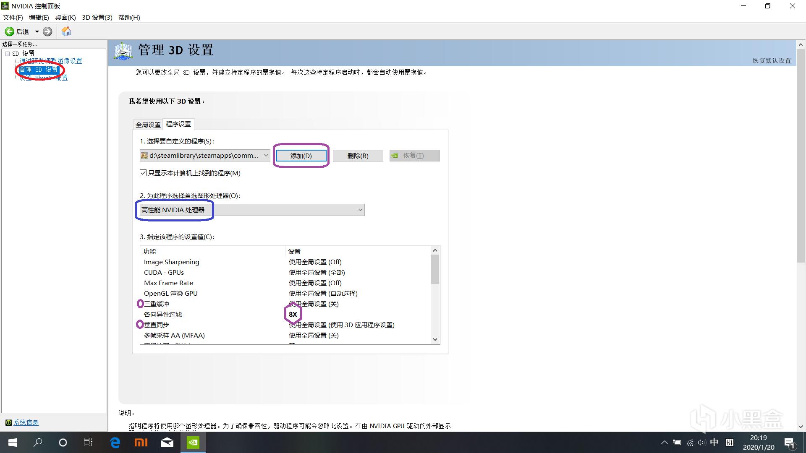Click the settings list scrollbar thumb
This screenshot has width=806, height=453.
click(435, 269)
